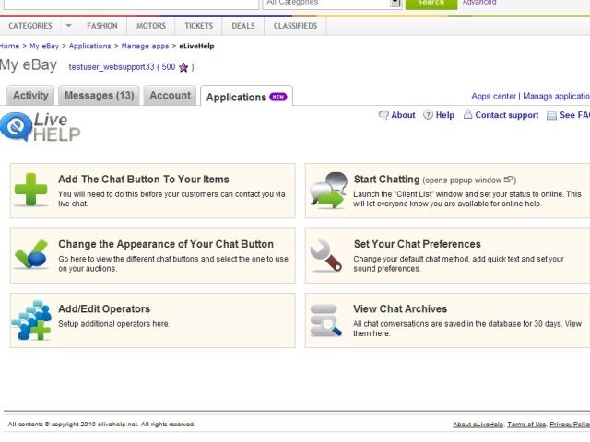Click the green plus Add Chat Button icon
This screenshot has width=590, height=442.
pos(31,190)
